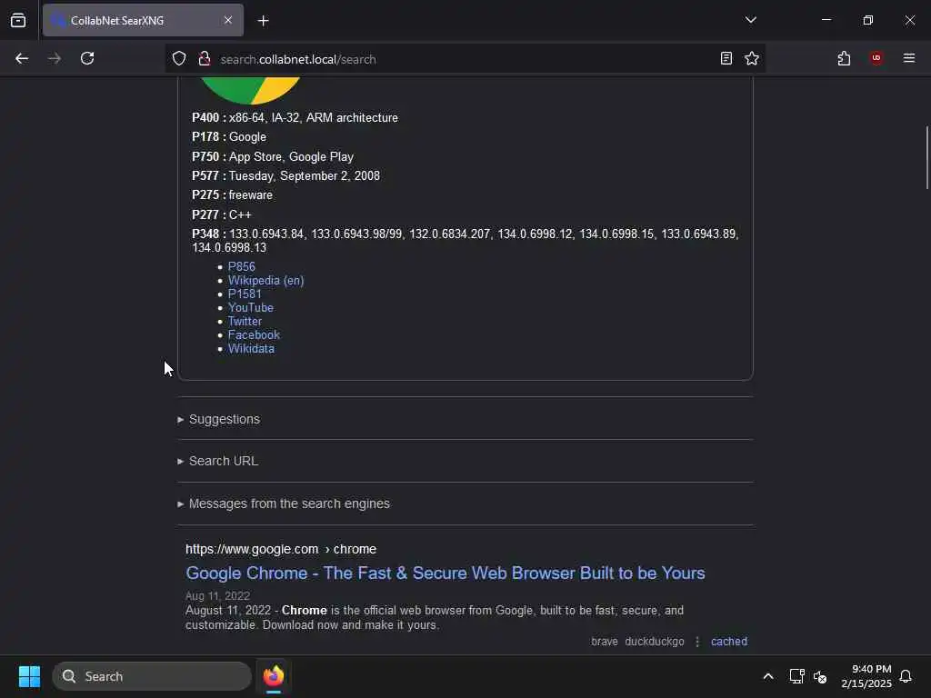Click the address bar URL field
The height and width of the screenshot is (698, 931).
pos(463,59)
